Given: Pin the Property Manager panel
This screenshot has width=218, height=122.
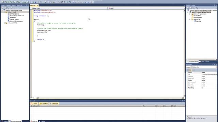Looking at the screenshot, I should (x=26, y=5).
